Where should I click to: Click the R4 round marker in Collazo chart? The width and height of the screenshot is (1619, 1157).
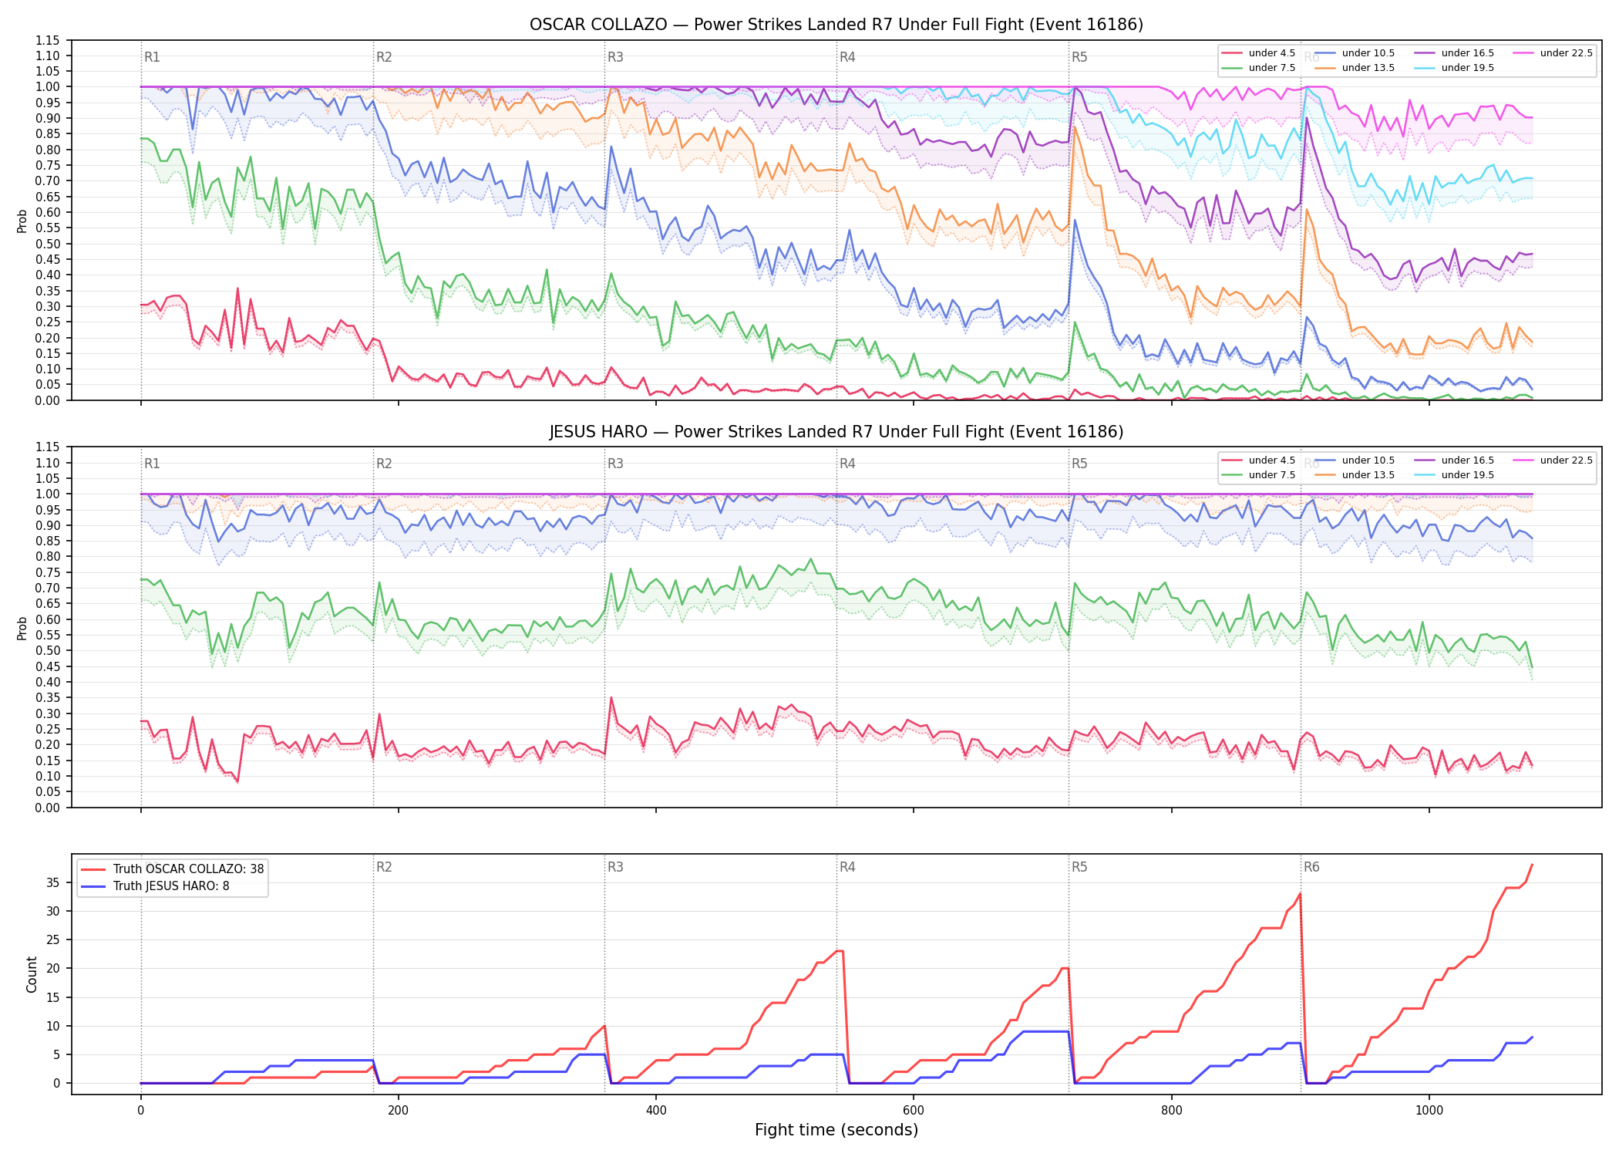[847, 57]
